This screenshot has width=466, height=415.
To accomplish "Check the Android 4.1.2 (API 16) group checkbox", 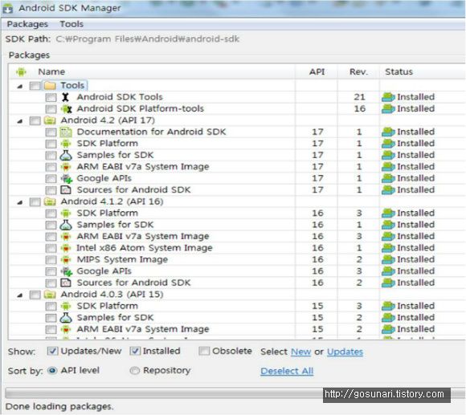I will click(x=35, y=201).
